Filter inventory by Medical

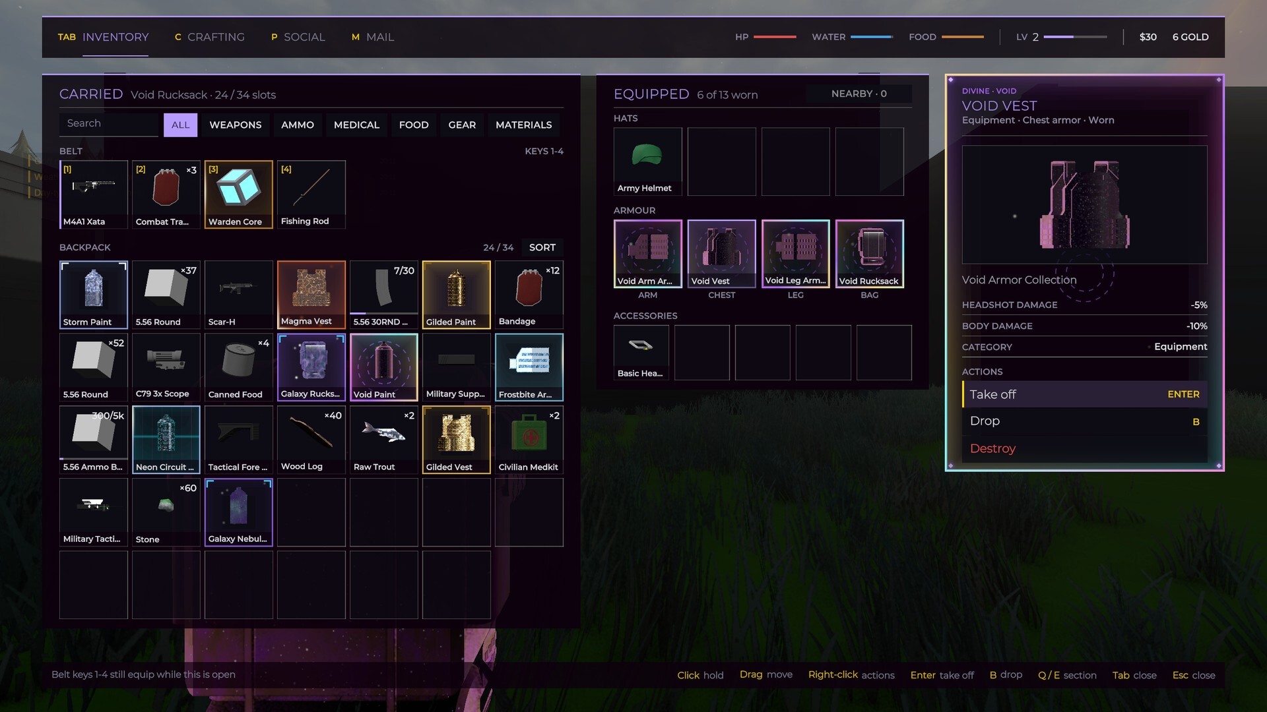356,125
